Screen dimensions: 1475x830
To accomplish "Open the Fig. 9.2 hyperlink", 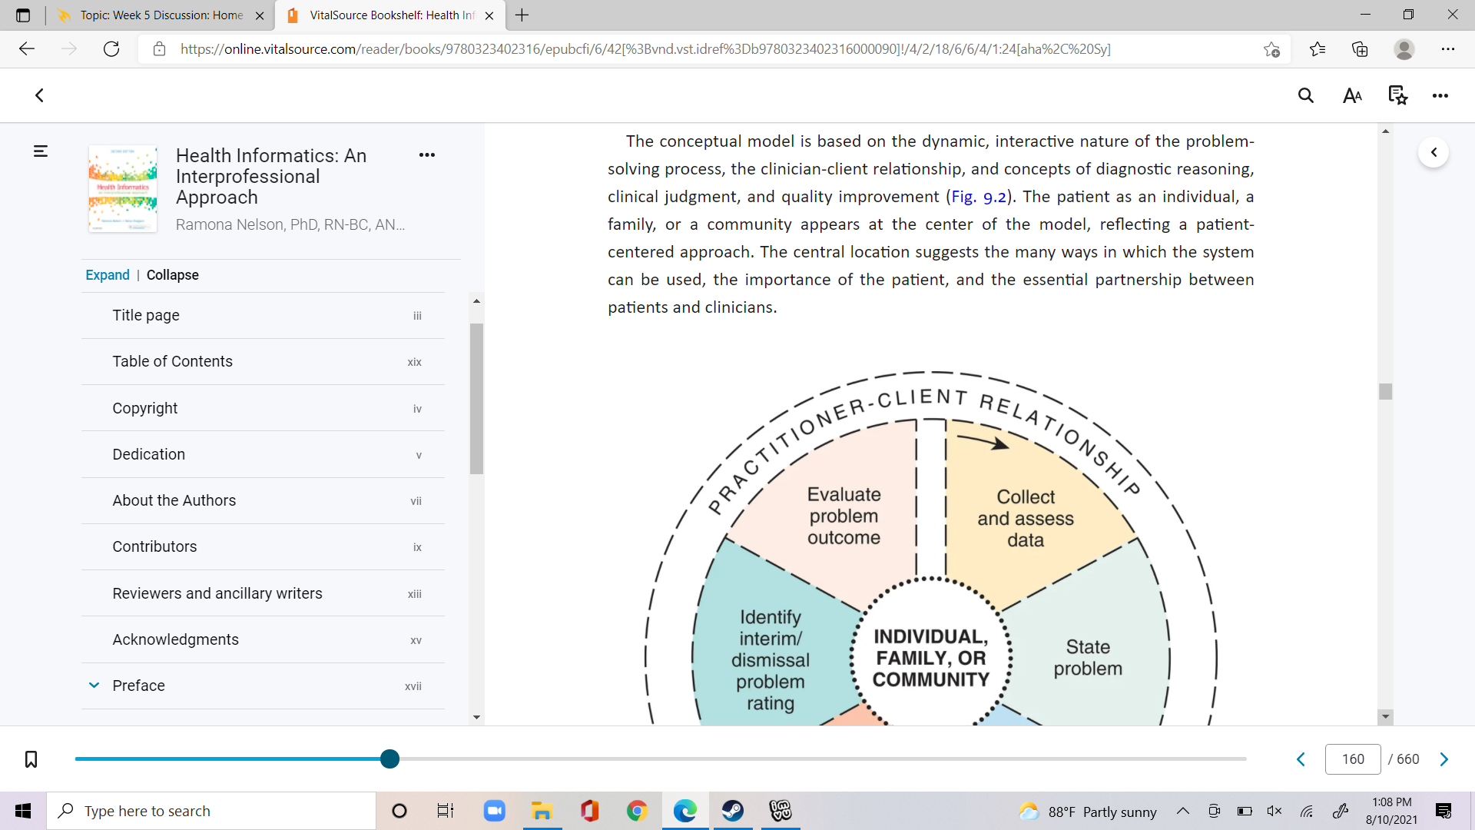I will point(979,197).
